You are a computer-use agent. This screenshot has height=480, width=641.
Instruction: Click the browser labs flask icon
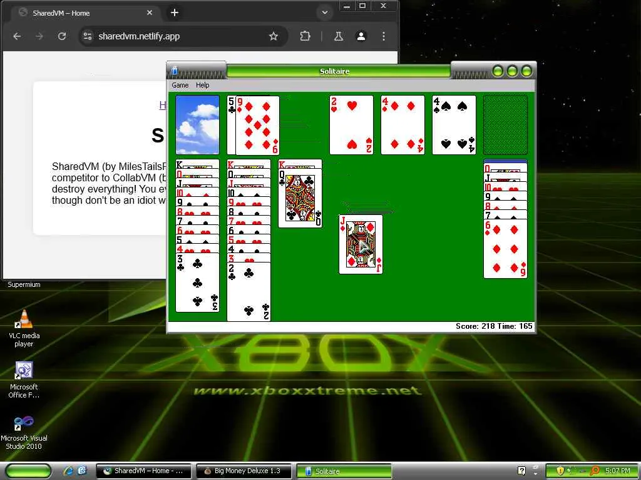tap(339, 36)
